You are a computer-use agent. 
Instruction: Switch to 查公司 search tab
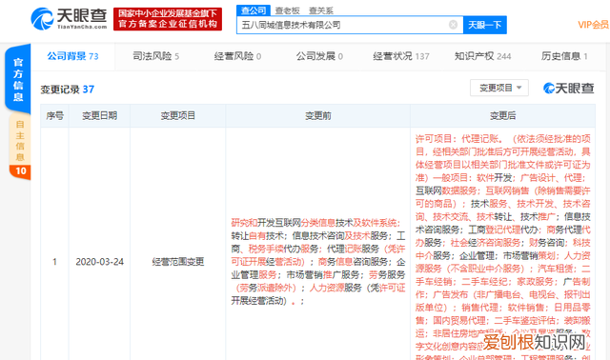pos(254,10)
